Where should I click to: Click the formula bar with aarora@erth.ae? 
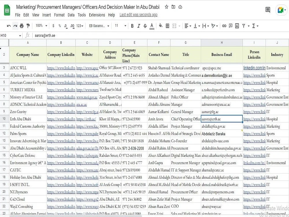click(x=160, y=35)
